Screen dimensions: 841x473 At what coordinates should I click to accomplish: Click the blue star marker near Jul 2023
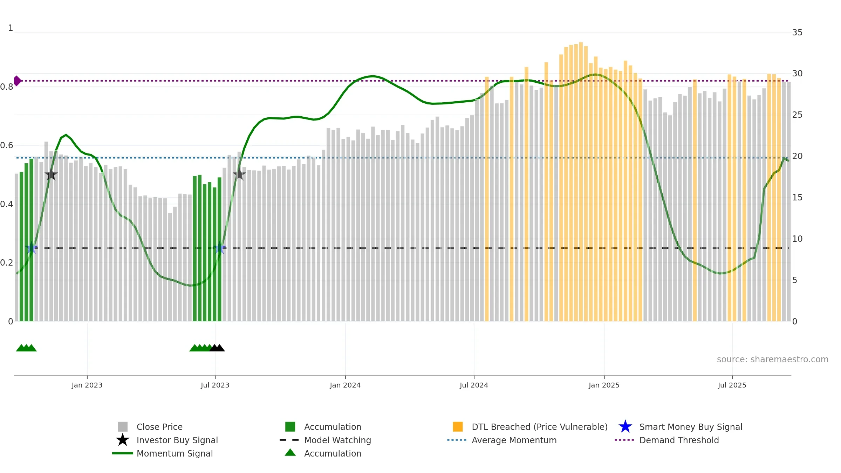(220, 248)
